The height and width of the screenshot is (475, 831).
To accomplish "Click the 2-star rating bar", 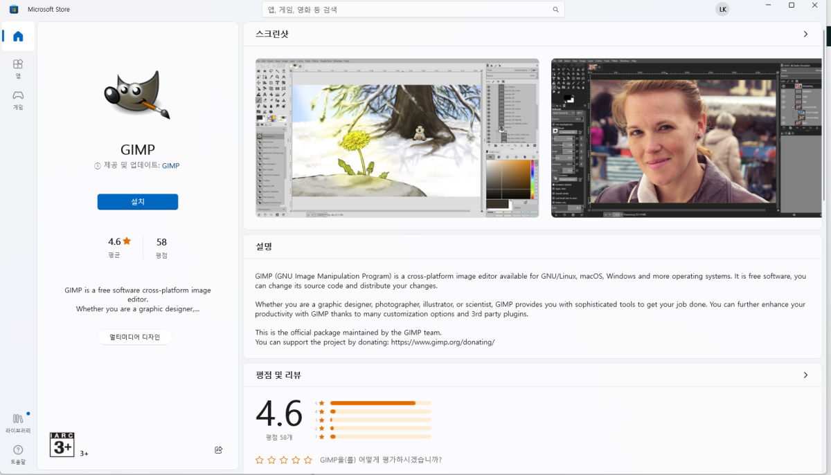I will click(380, 428).
